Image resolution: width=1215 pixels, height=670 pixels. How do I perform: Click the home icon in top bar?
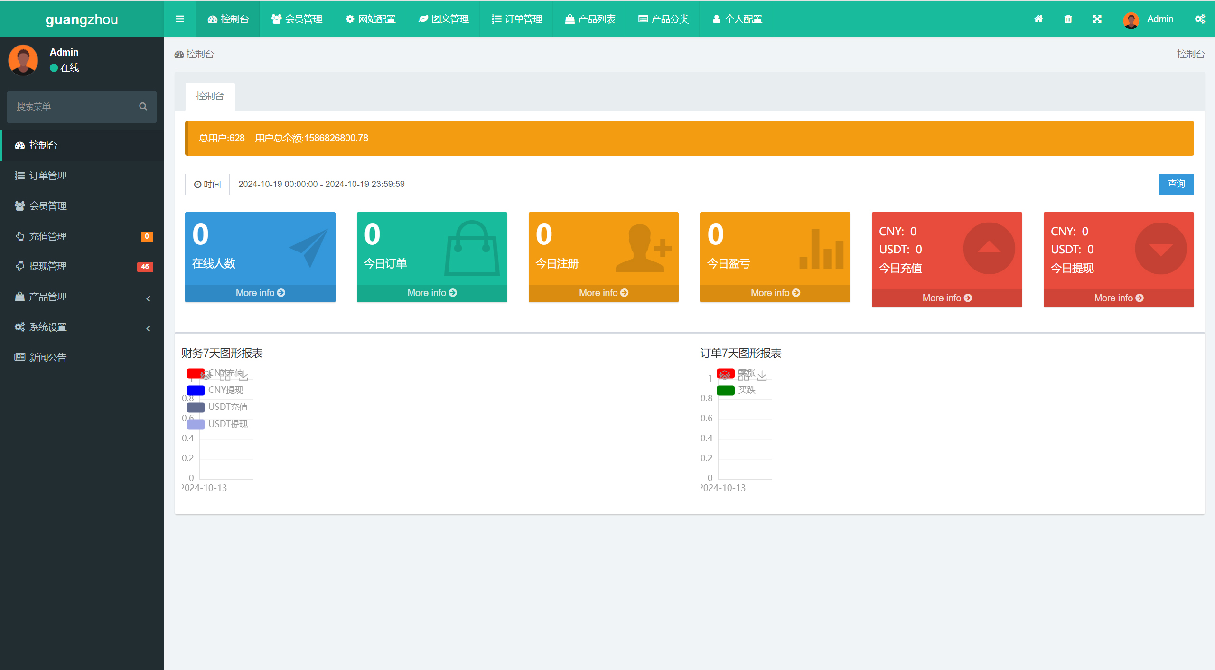1038,19
